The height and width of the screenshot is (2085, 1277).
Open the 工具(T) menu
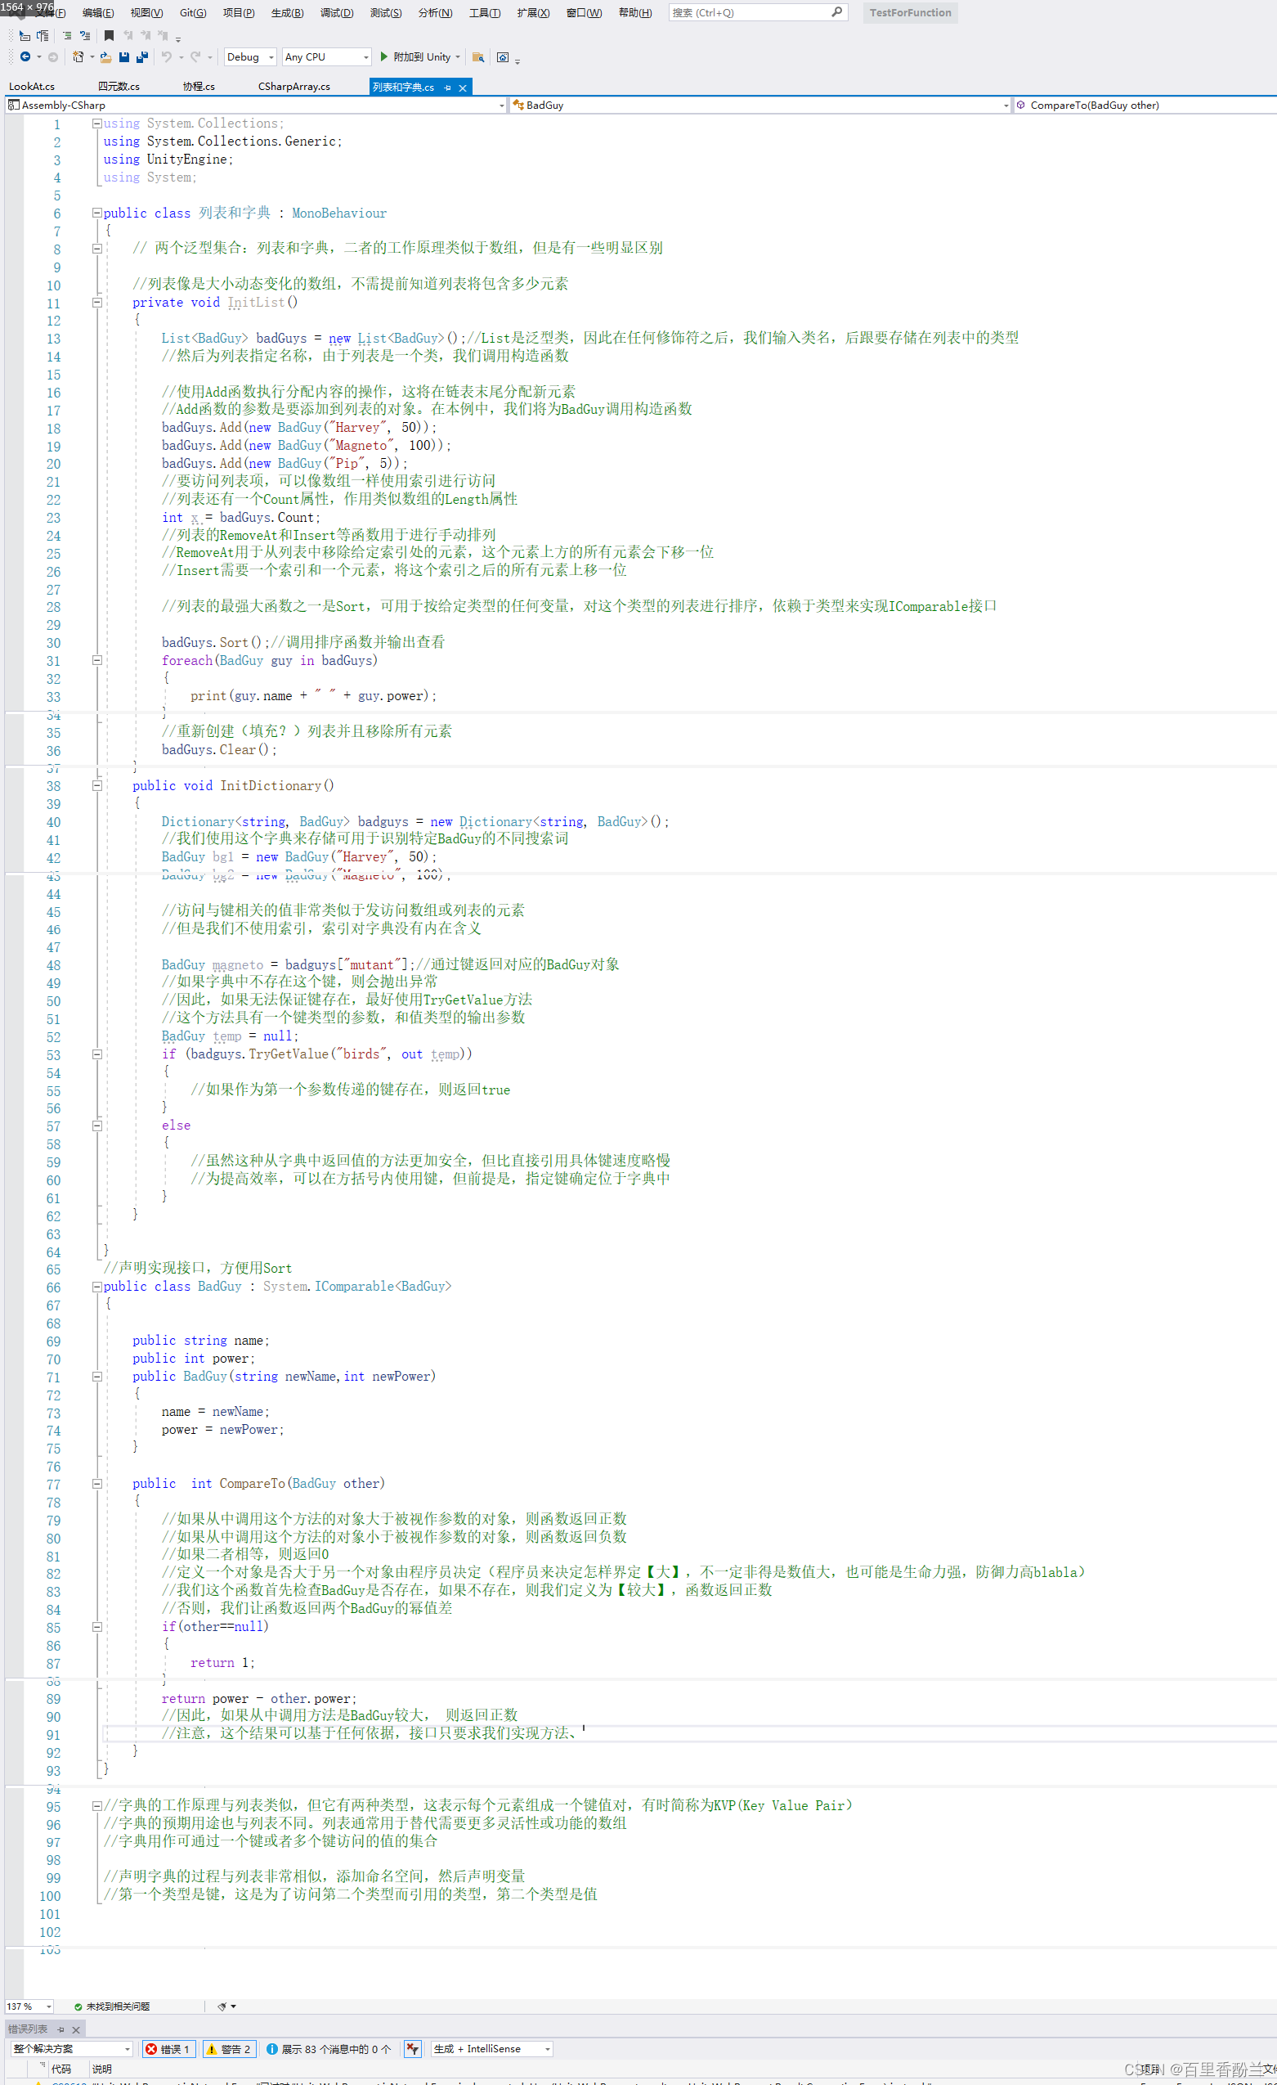click(x=485, y=13)
